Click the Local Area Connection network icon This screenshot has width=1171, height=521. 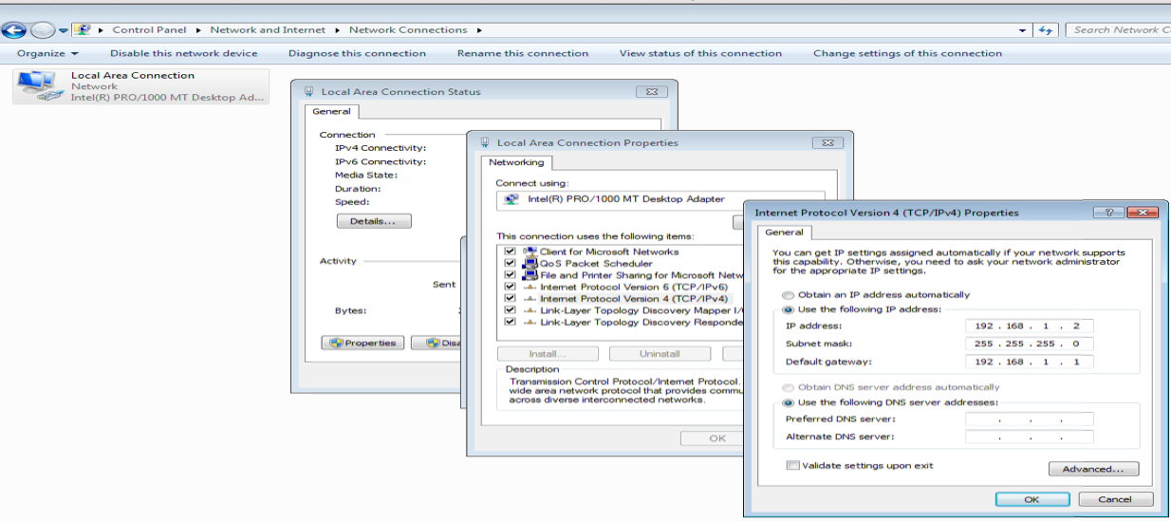pos(37,85)
